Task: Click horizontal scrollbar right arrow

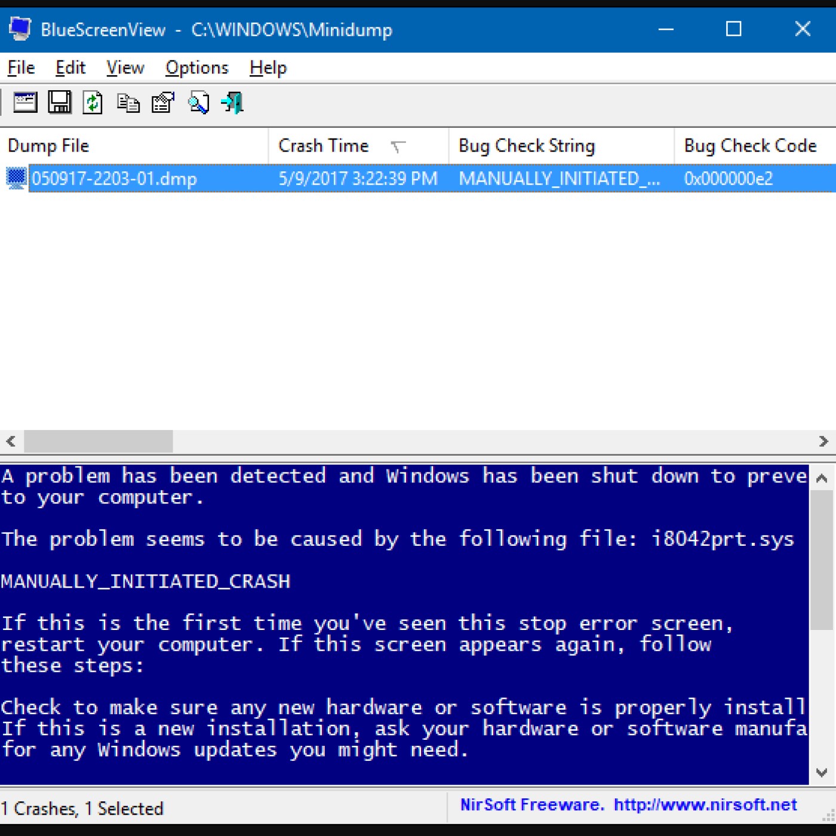Action: coord(823,441)
